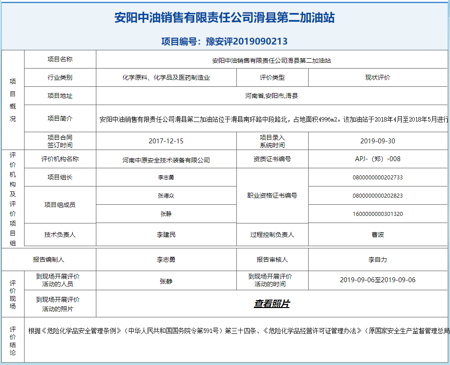The image size is (450, 365).
Task: Click the 职业资格证书编号 label
Action: click(272, 195)
